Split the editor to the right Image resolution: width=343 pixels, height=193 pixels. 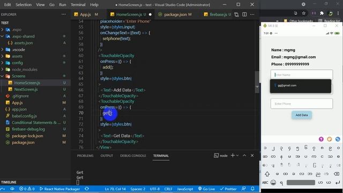[x=244, y=14]
